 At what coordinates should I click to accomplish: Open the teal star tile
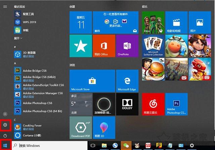(x=81, y=46)
